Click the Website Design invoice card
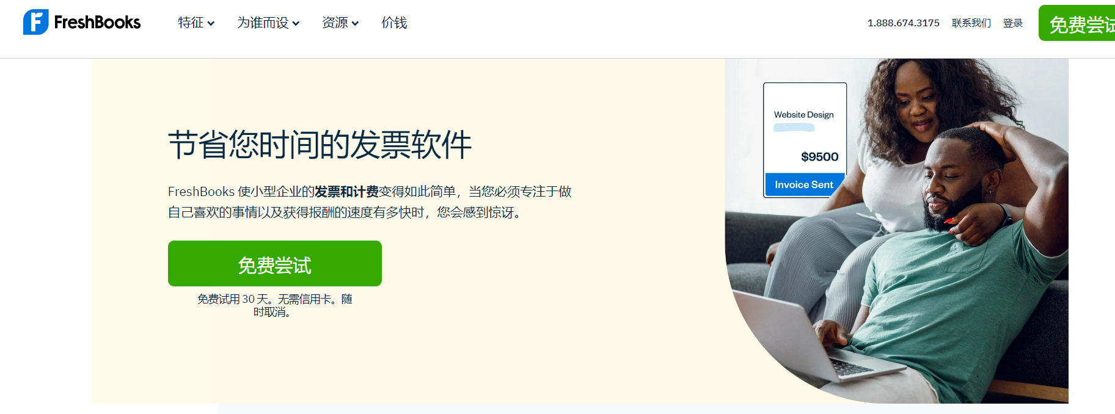This screenshot has width=1115, height=414. point(805,140)
